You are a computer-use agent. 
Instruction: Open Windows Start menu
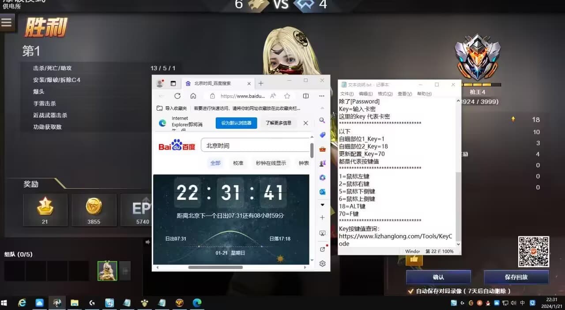[4, 303]
